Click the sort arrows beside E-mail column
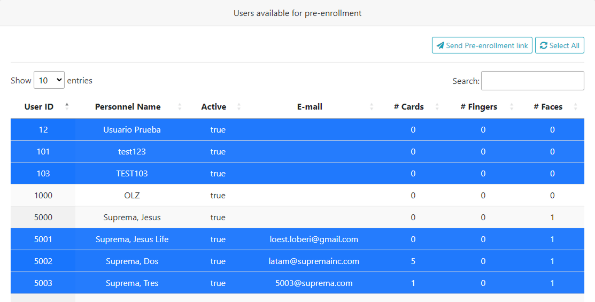The width and height of the screenshot is (595, 302). coord(372,107)
